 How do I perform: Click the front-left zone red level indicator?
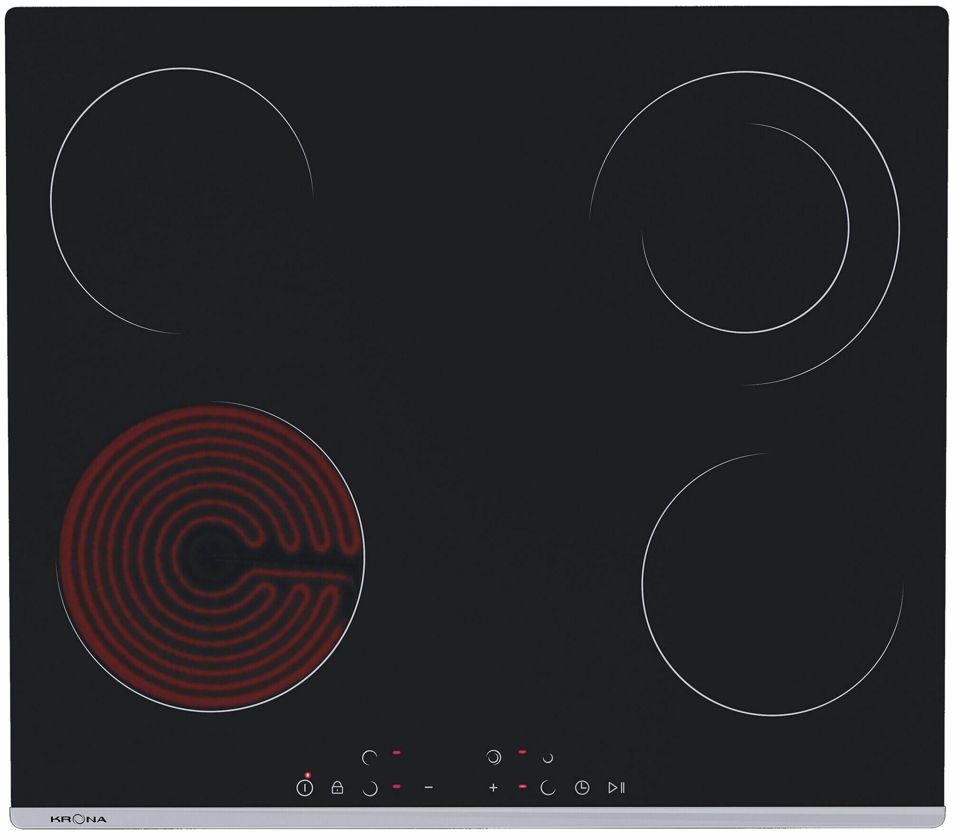click(x=396, y=787)
